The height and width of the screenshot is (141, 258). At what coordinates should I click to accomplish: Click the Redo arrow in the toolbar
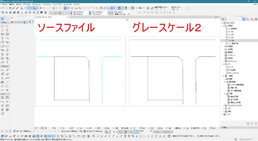coord(6,8)
